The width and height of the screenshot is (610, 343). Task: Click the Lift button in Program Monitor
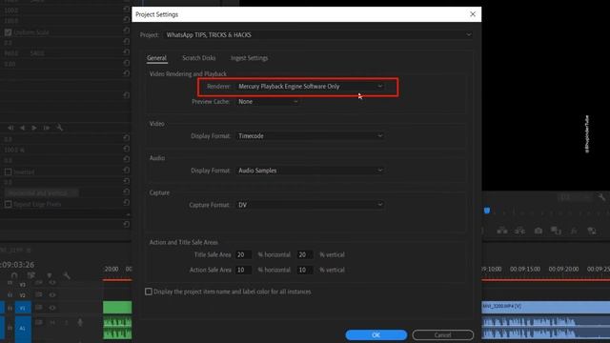click(x=502, y=231)
